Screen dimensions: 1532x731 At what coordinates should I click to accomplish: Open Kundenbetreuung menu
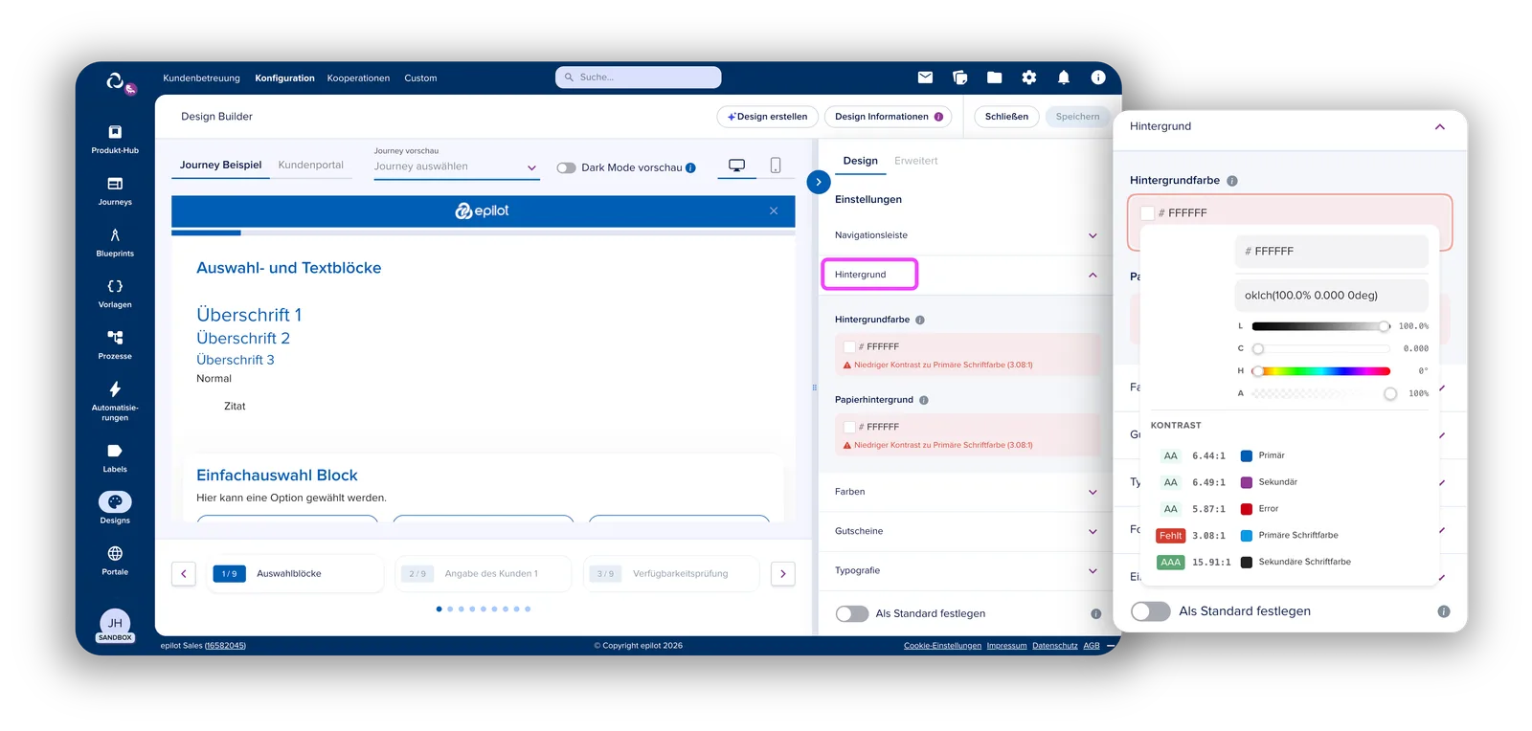(201, 78)
